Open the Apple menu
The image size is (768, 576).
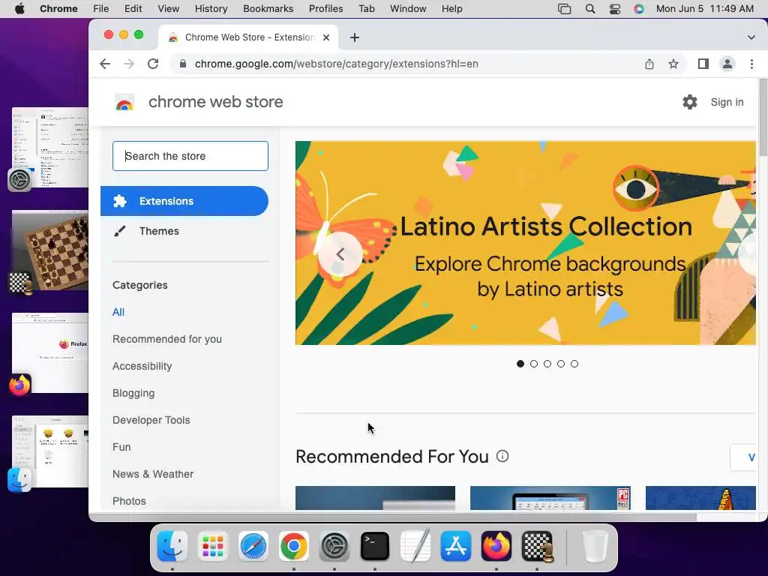click(x=19, y=9)
